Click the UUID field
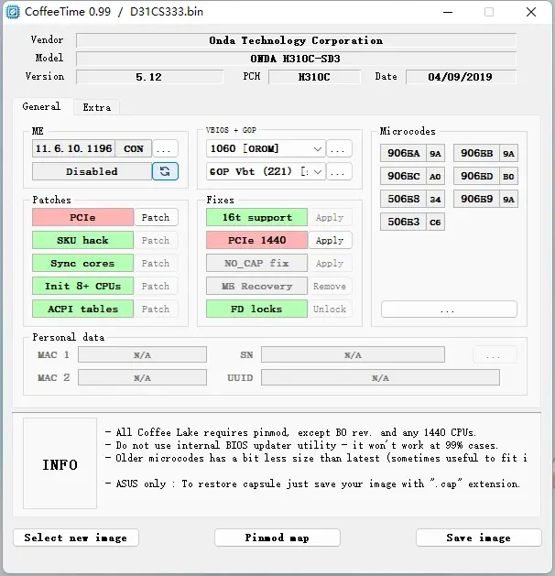 [380, 377]
